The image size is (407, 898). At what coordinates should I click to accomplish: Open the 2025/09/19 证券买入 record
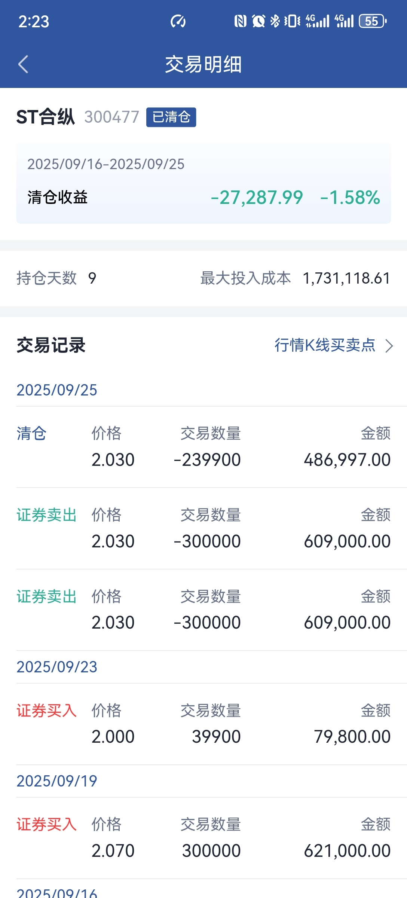(203, 838)
